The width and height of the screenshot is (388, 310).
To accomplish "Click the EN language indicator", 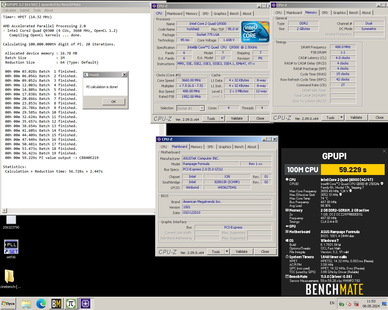I will coord(332,303).
